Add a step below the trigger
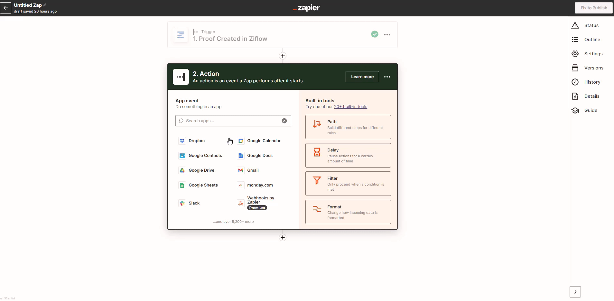 click(283, 56)
